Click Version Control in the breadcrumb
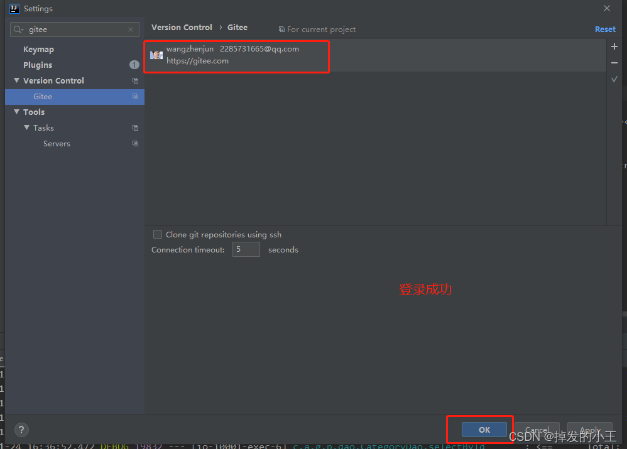 click(x=182, y=28)
